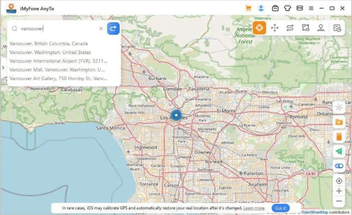Choose Vancouver International Airport (YVR) suggestion
This screenshot has height=215, width=352.
[x=58, y=61]
